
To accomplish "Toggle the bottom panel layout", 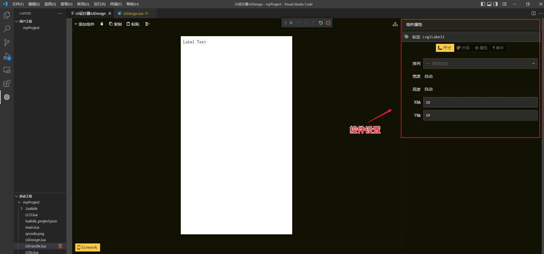I will [x=489, y=4].
